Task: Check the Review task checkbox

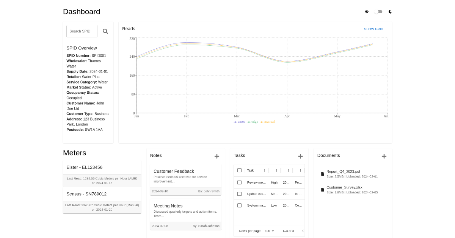Action: point(239,182)
